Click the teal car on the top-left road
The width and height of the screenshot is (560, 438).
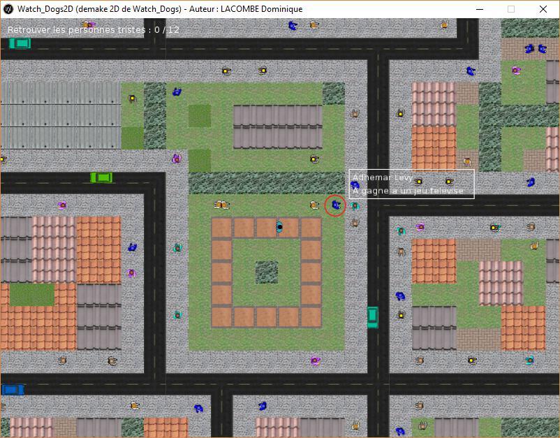[20, 43]
